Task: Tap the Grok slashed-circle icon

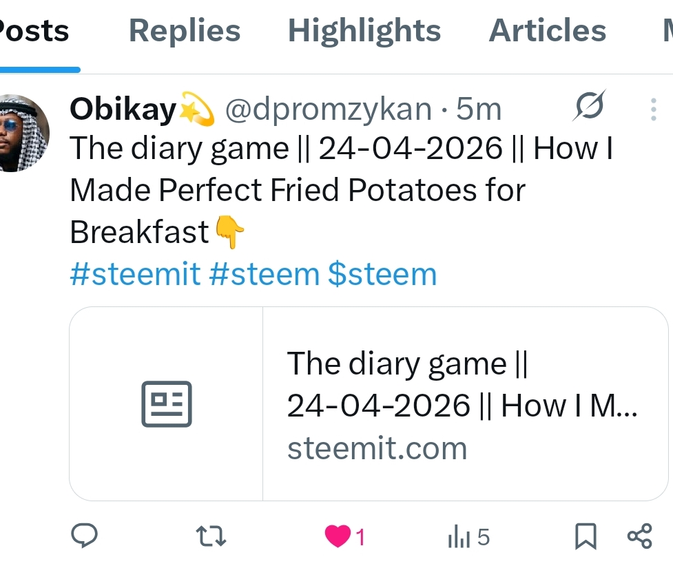Action: (x=589, y=105)
